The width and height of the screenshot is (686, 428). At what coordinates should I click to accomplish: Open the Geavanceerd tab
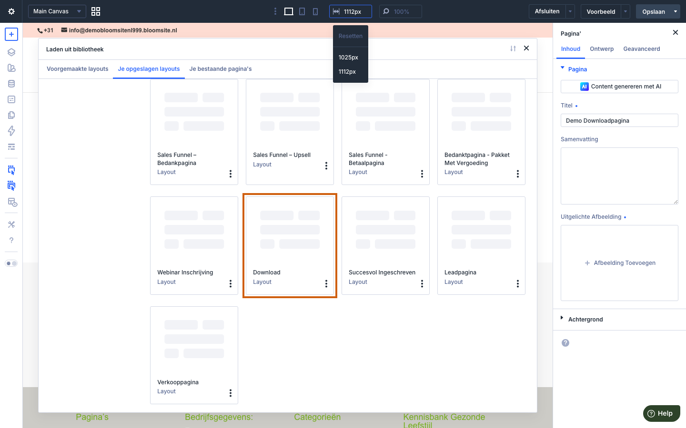pos(642,49)
